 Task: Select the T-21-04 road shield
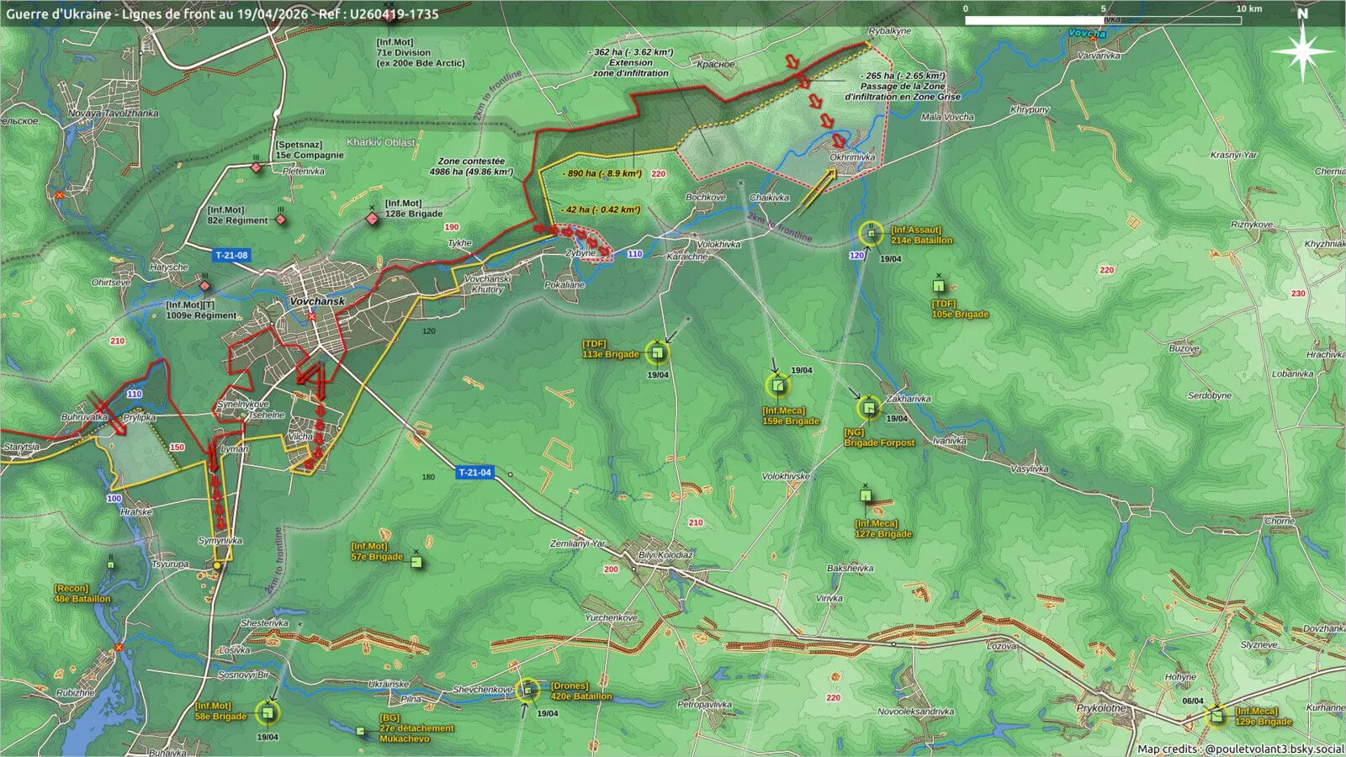coord(474,473)
